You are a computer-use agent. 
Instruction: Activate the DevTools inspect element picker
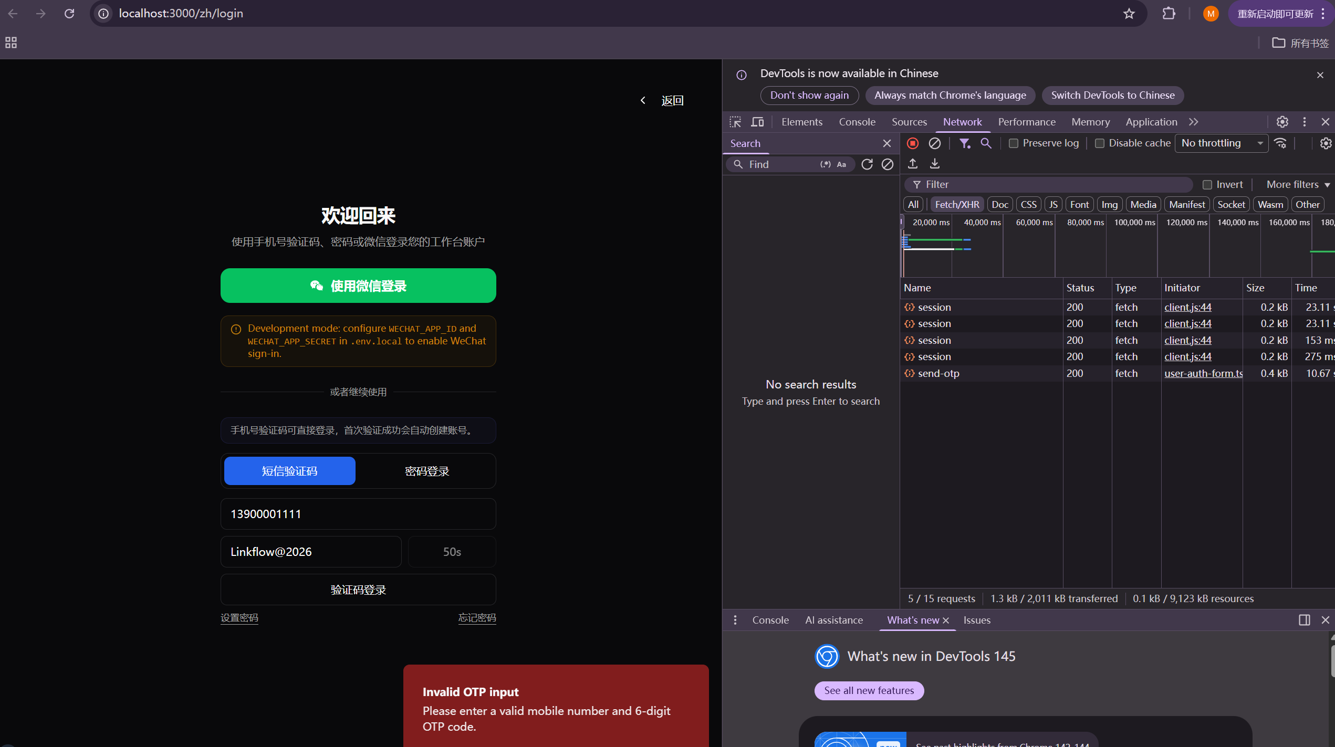tap(735, 122)
